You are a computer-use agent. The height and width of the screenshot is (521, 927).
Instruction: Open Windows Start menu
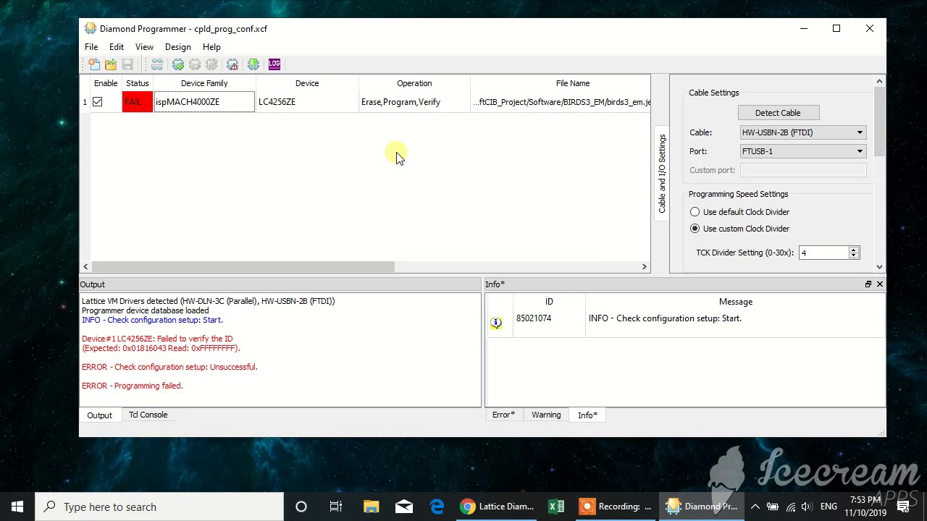coord(17,507)
